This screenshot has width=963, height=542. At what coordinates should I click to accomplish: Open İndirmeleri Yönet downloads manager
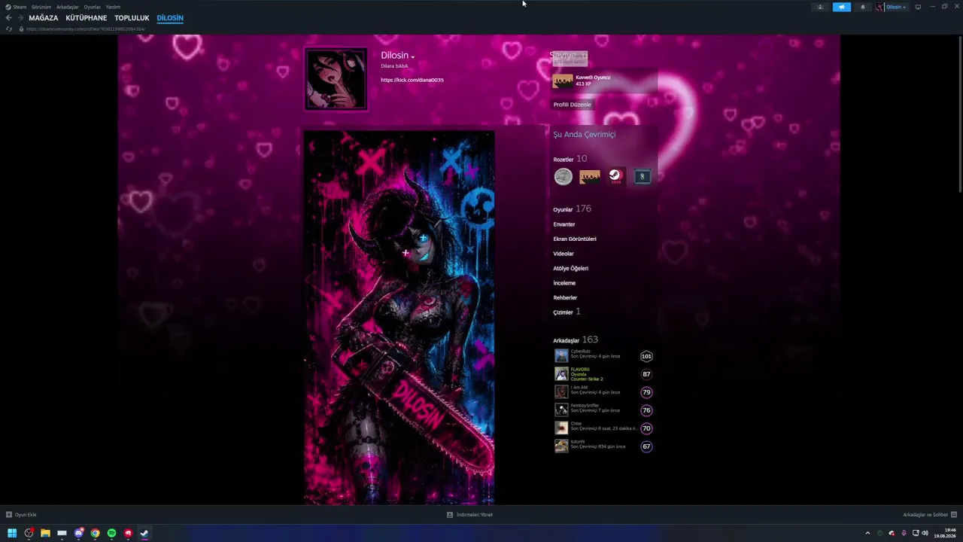[469, 515]
